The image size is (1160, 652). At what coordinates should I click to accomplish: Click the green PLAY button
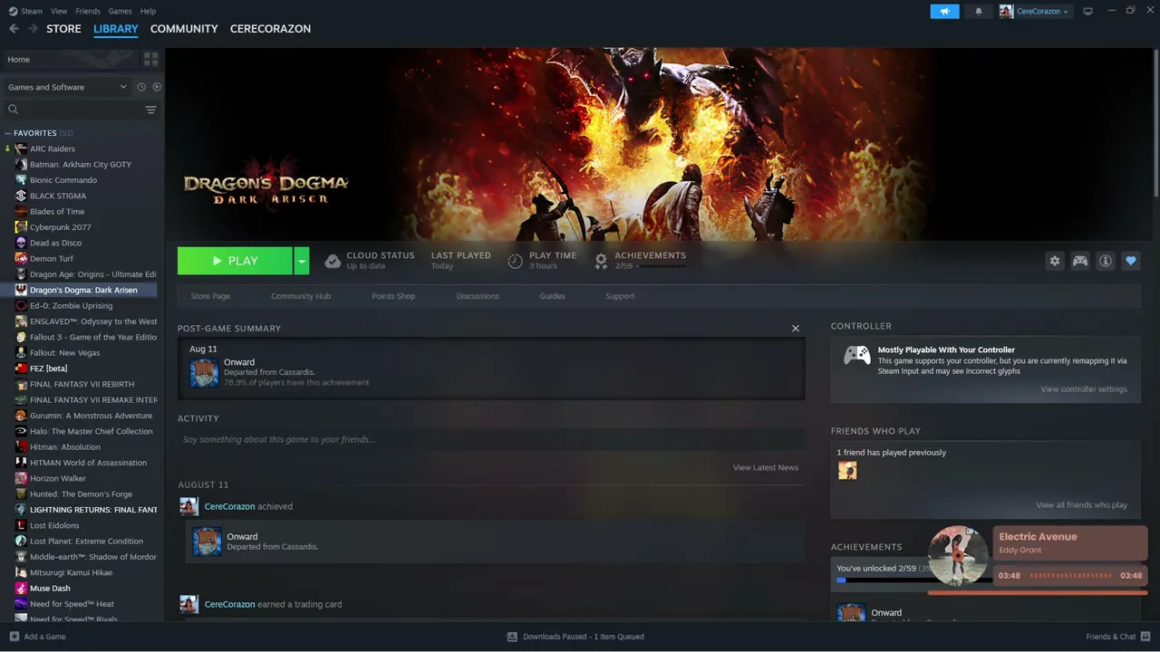point(235,261)
